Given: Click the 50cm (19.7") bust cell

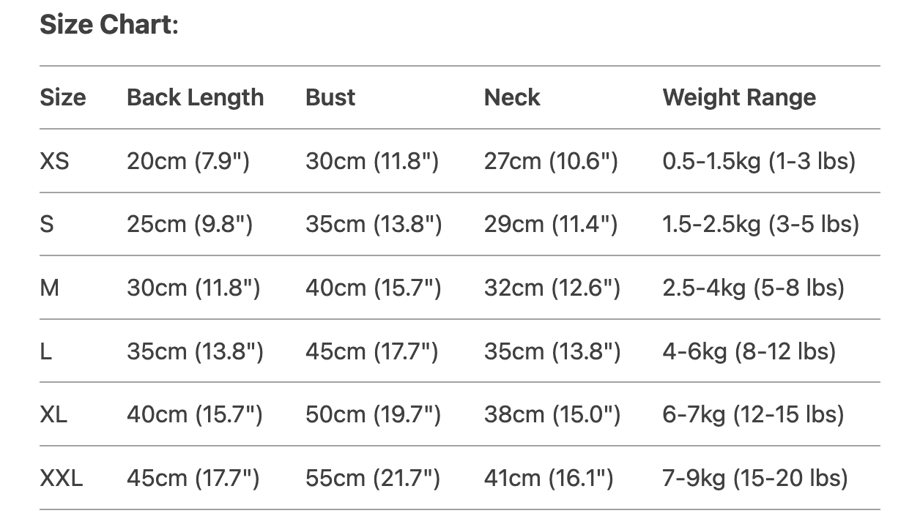Looking at the screenshot, I should click(x=373, y=415).
